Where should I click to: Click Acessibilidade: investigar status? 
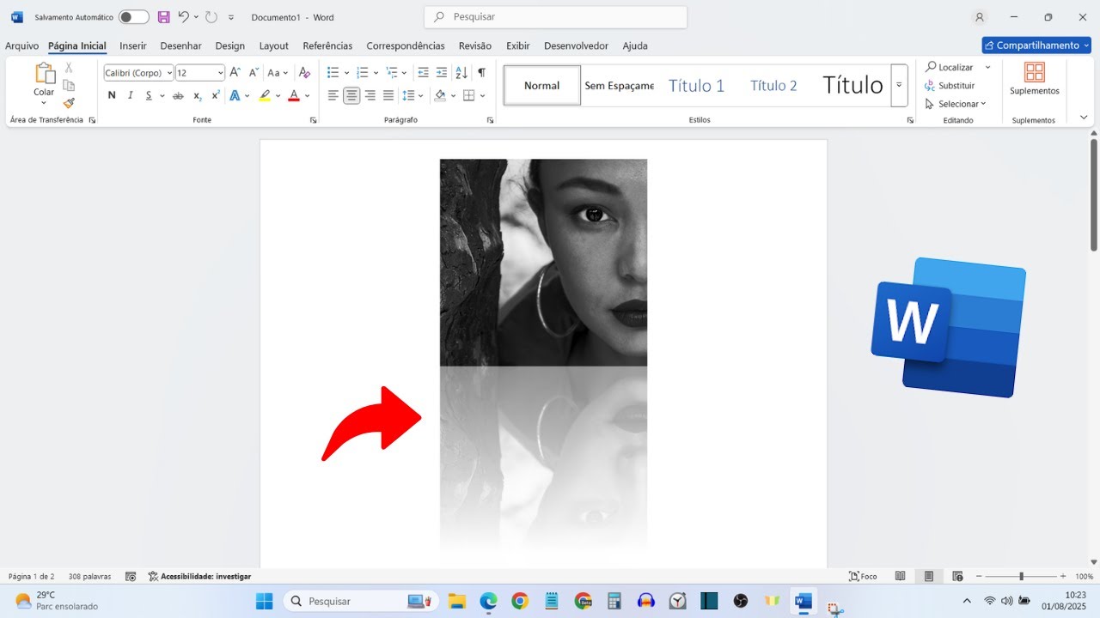pos(199,577)
